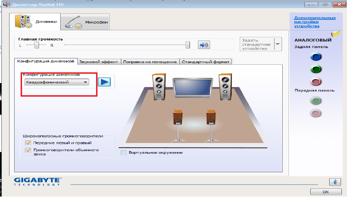Open the Динамики speakers tab

(x=35, y=22)
